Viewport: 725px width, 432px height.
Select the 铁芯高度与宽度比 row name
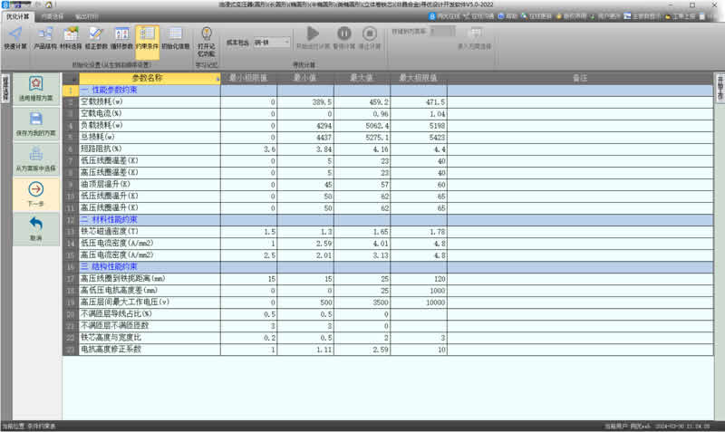pyautogui.click(x=150, y=338)
